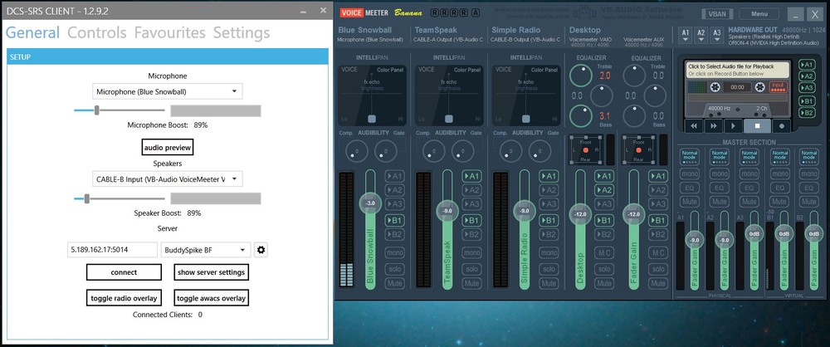This screenshot has height=347, width=830.
Task: Open the SRS server settings gear icon
Action: click(260, 250)
